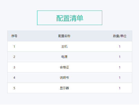Select serial number 1 cell
Screen dimensions: 139x105
(14, 46)
